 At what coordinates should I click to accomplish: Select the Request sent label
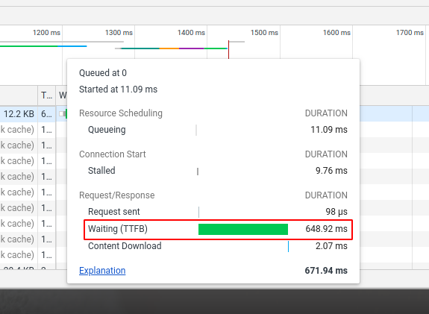(x=114, y=212)
